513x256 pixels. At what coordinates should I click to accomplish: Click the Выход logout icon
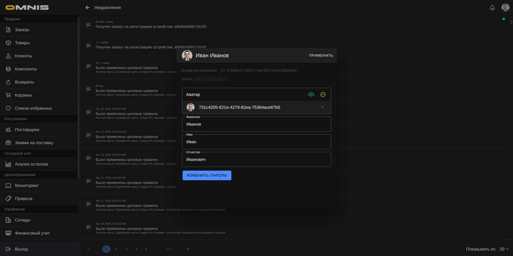point(8,249)
